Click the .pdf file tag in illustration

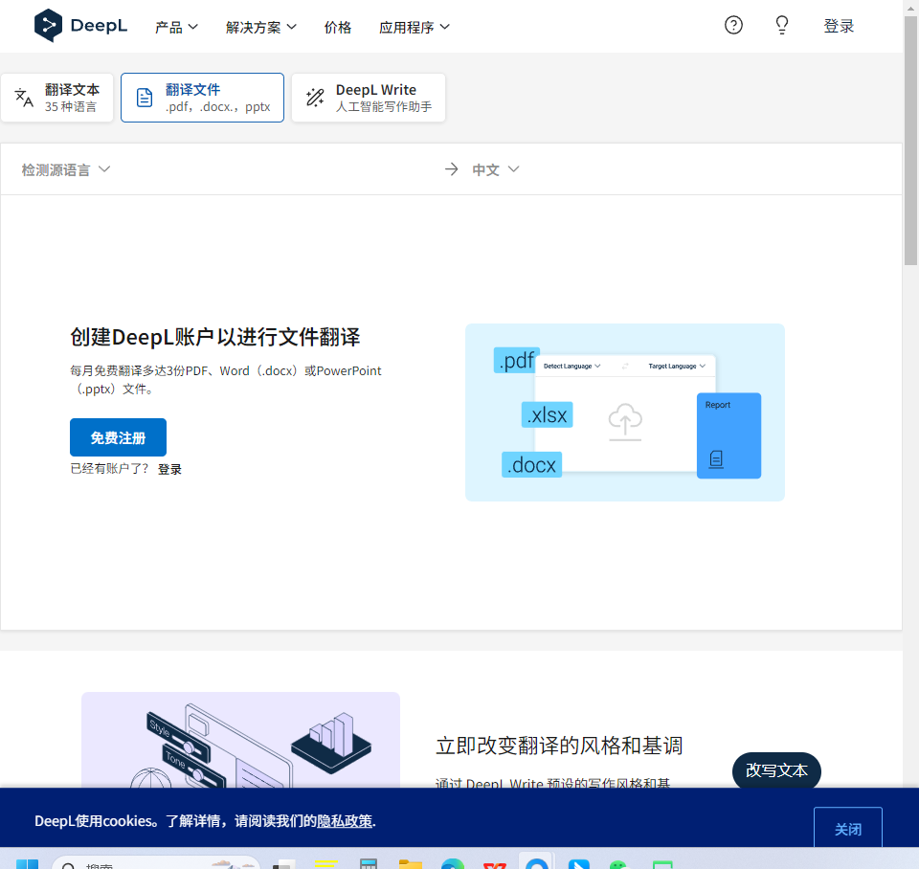(516, 361)
